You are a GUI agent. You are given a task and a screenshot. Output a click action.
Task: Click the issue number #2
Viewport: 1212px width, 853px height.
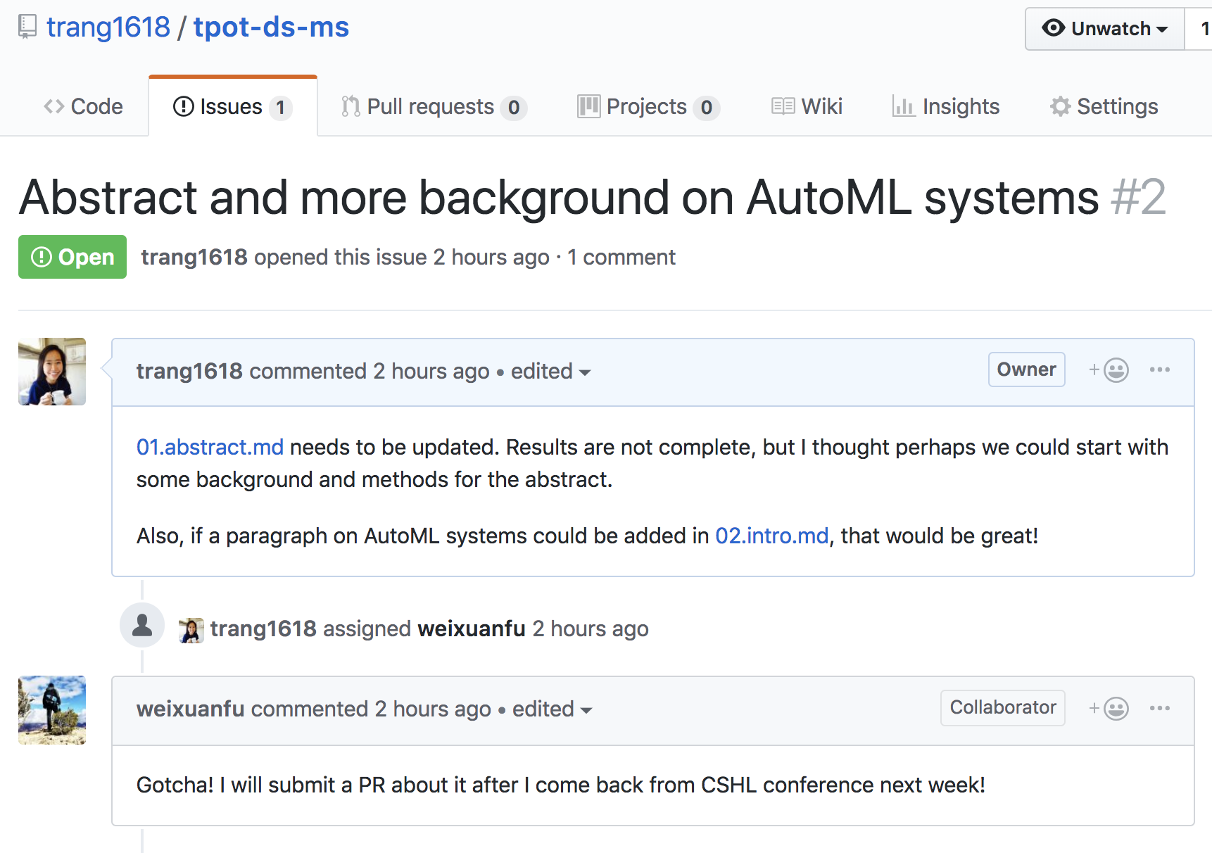click(x=1138, y=198)
